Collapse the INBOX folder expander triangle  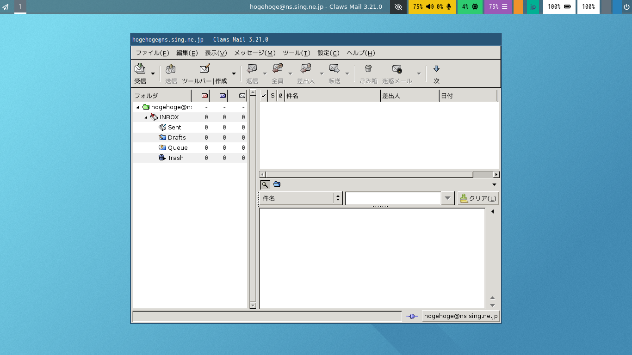(146, 117)
